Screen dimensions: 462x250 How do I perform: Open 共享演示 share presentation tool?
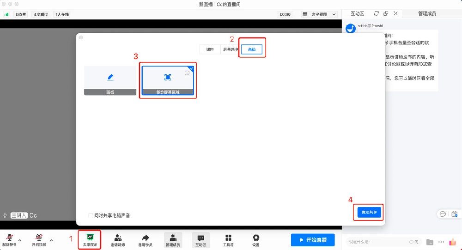point(90,240)
